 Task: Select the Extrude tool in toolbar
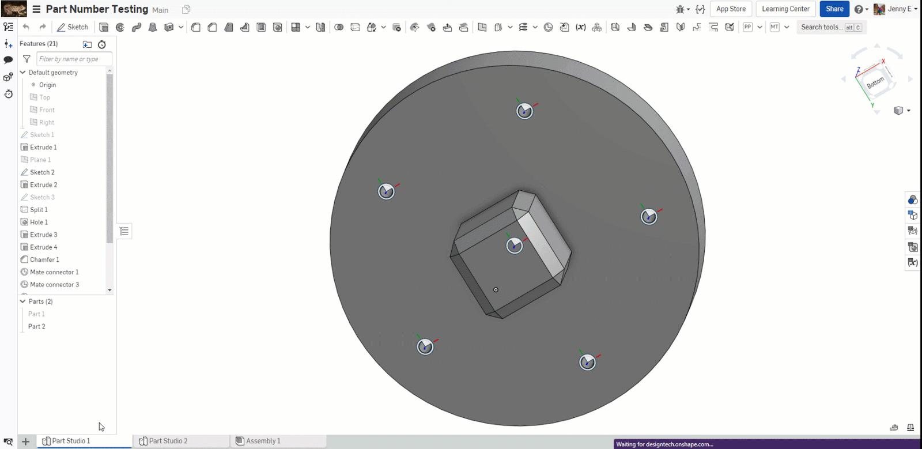(x=104, y=27)
